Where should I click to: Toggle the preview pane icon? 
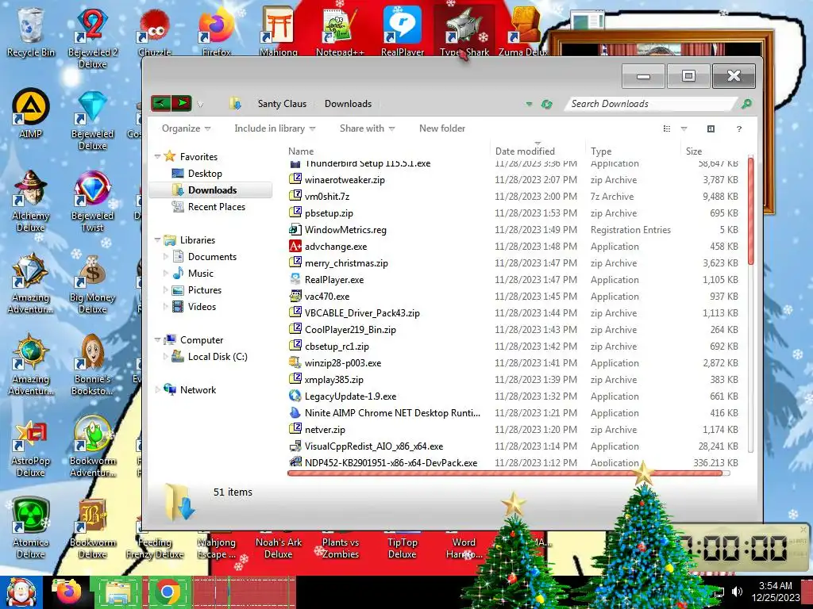711,128
